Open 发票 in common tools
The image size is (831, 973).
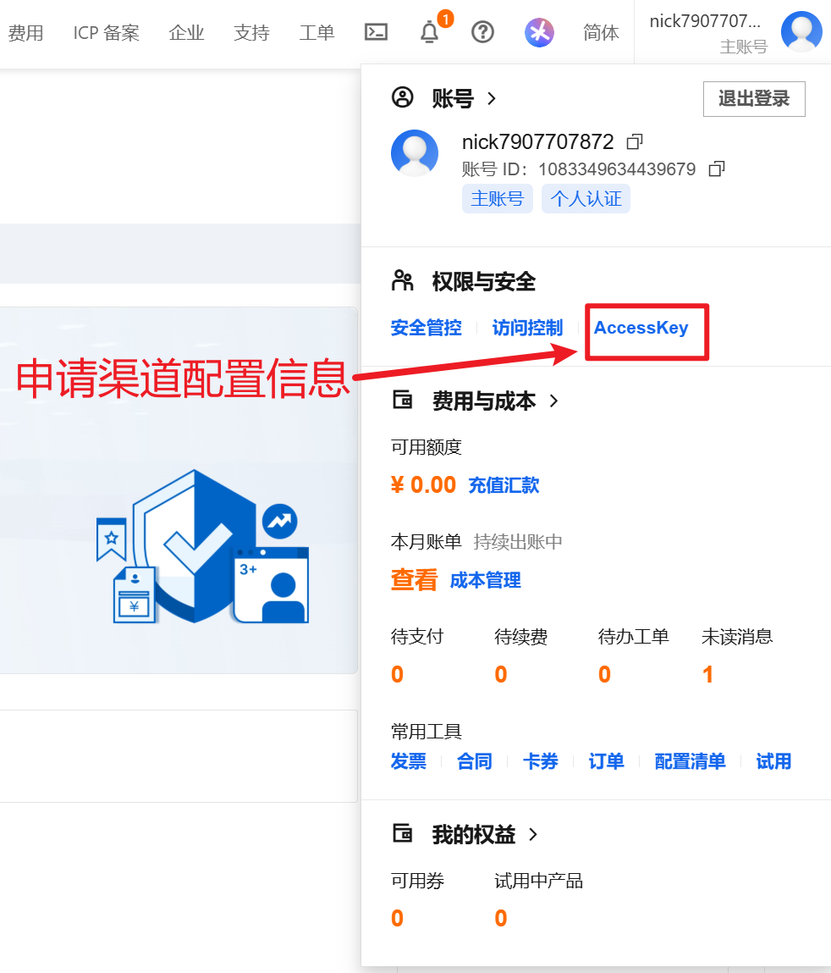click(x=409, y=761)
